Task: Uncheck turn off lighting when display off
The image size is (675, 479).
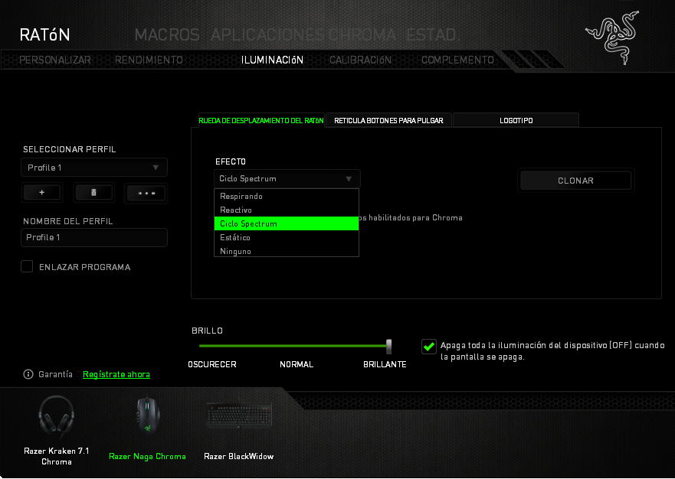Action: click(429, 347)
